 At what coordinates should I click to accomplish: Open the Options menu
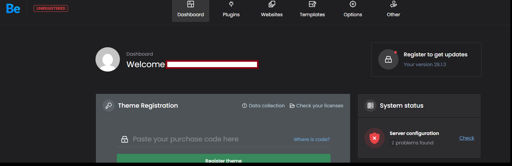353,10
